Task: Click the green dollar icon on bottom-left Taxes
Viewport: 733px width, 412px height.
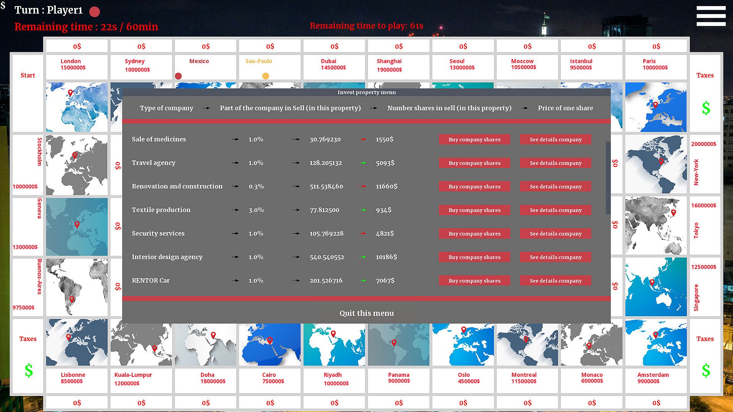Action: pyautogui.click(x=29, y=370)
